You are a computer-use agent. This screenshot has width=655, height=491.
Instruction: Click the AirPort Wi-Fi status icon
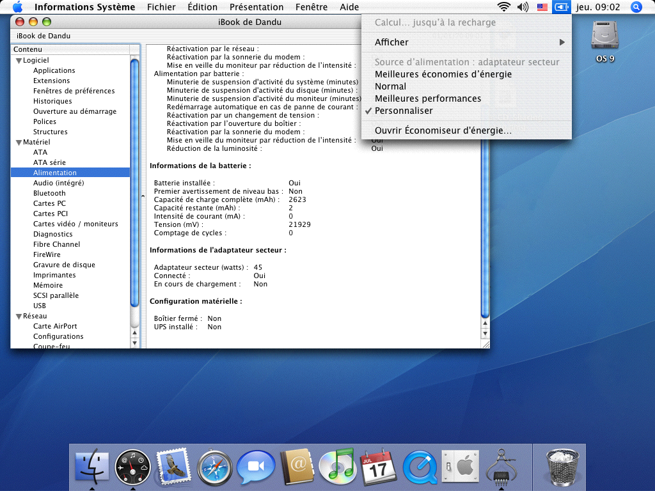tap(504, 6)
